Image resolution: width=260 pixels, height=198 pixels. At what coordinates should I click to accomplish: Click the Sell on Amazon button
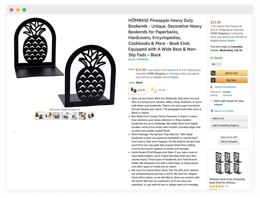point(229,142)
